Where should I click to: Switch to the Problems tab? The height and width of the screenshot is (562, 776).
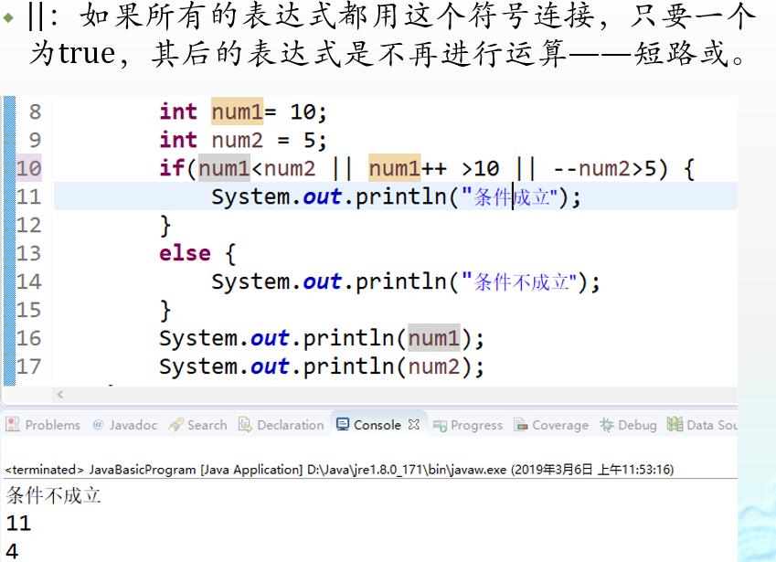click(x=43, y=425)
